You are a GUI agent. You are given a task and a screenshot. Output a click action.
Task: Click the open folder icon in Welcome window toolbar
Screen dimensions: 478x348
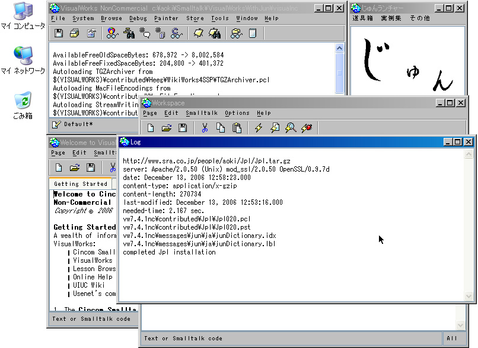(x=75, y=167)
